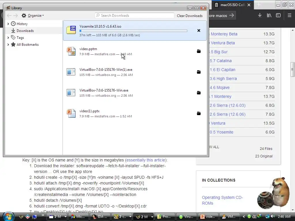Viewport: 295px width, 221px height.
Task: Focus the Search Downloads field
Action: (x=135, y=16)
